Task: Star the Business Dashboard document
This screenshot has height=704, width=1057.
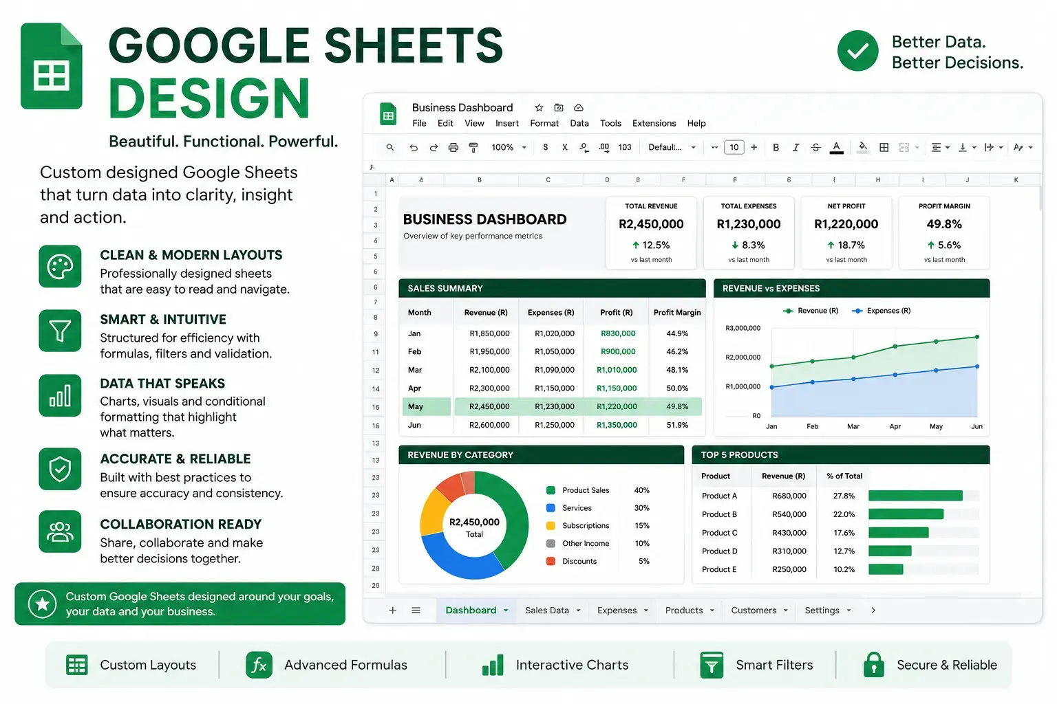Action: click(539, 107)
